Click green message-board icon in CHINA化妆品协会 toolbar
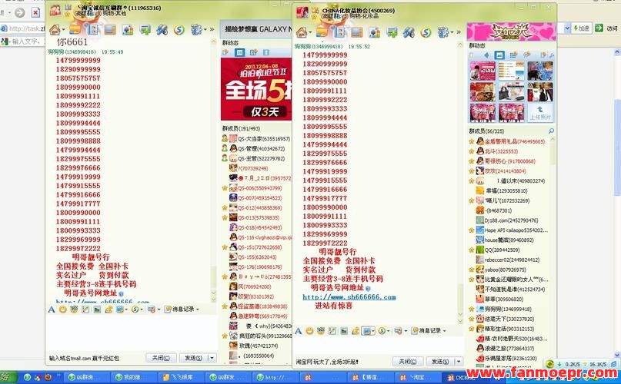This screenshot has height=384, width=621. pos(391,32)
